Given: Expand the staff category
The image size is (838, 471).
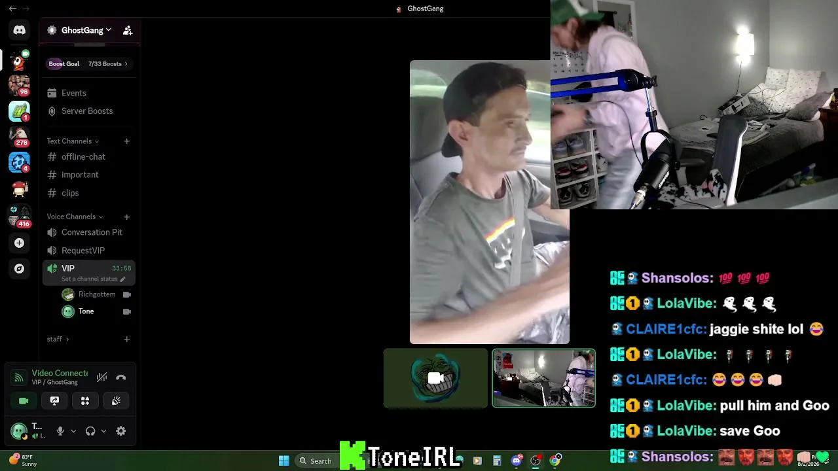Looking at the screenshot, I should coord(58,339).
